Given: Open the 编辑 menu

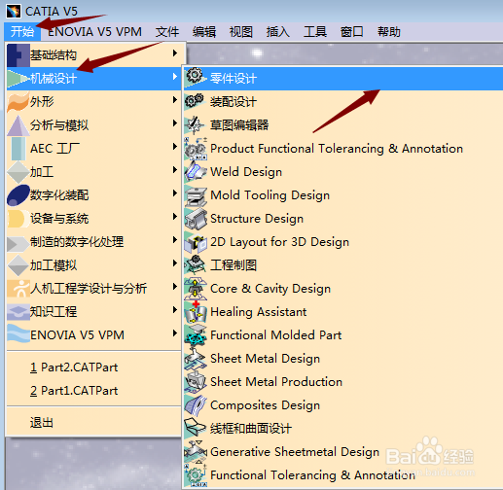Looking at the screenshot, I should 204,32.
